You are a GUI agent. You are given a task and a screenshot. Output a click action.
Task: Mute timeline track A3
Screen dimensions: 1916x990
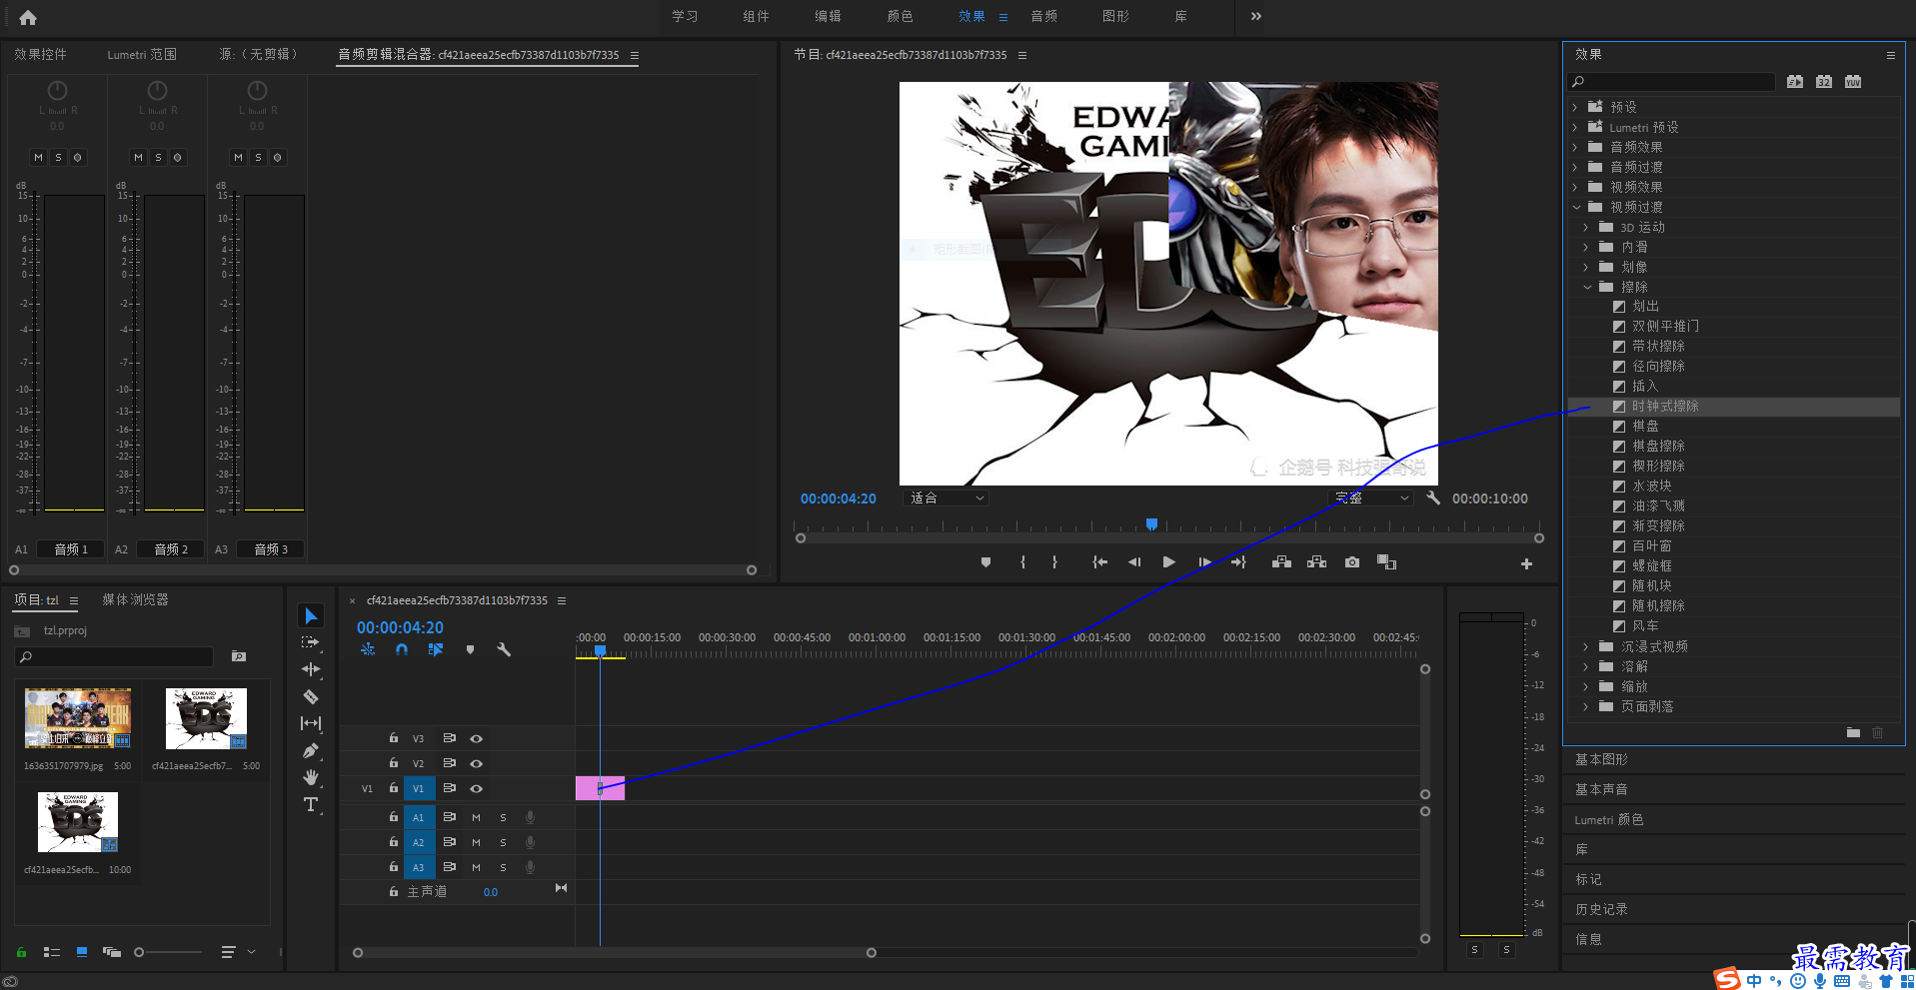pyautogui.click(x=476, y=867)
